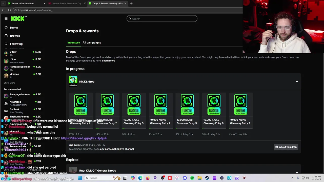The image size is (324, 182).
Task: Select Giveaway Entry 2 drop image
Action: pyautogui.click(x=107, y=104)
